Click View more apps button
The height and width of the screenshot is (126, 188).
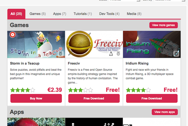pos(165,112)
